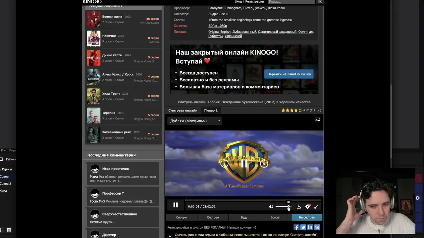Click the search field Поиск
This screenshot has width=424, height=238.
pos(291,2)
